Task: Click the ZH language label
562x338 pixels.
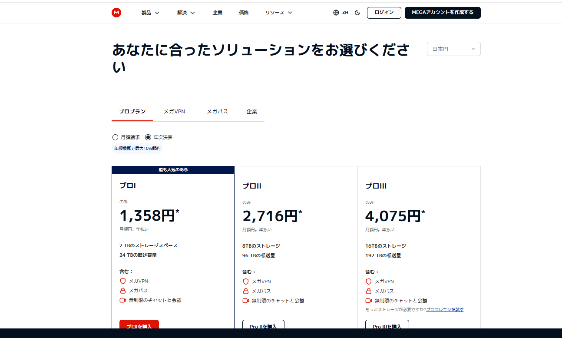Action: point(345,13)
